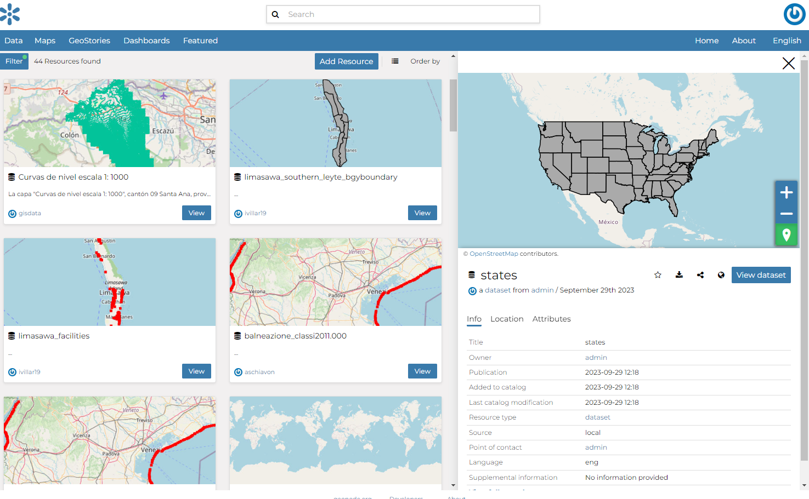Open the Maps menu
The height and width of the screenshot is (499, 809).
click(x=44, y=40)
